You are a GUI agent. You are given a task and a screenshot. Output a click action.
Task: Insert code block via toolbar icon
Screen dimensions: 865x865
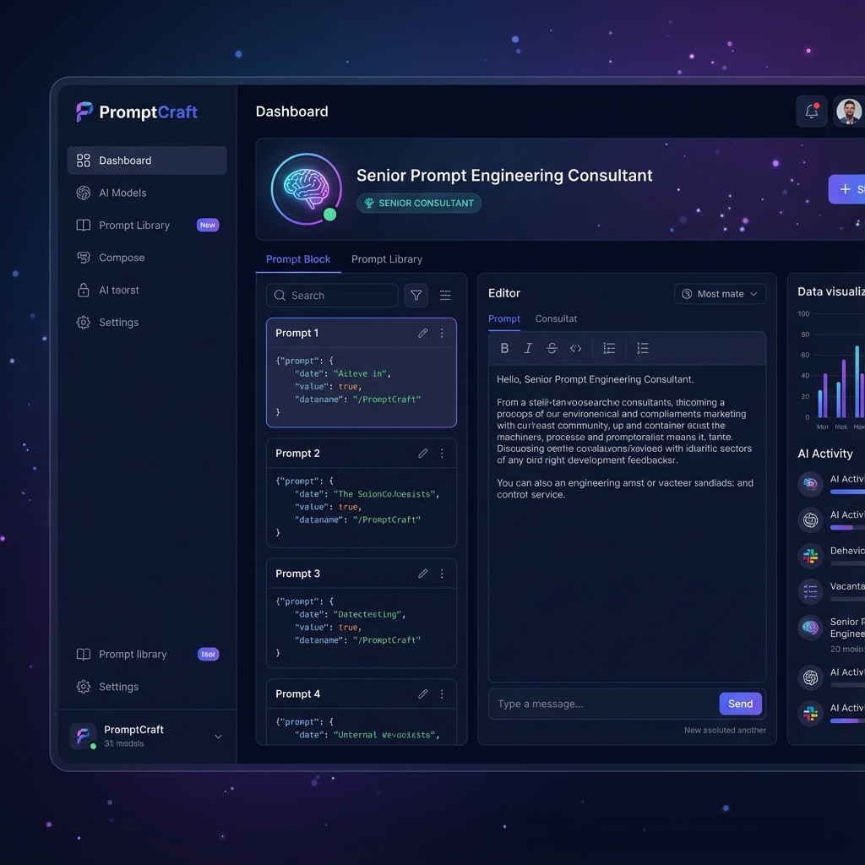coord(575,348)
